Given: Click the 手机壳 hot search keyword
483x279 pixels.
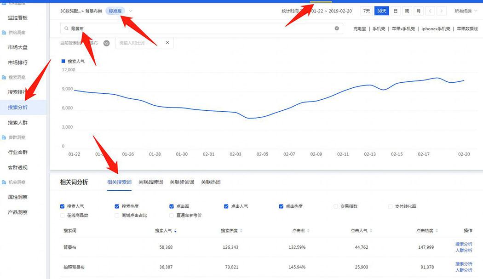Looking at the screenshot, I should [x=379, y=28].
